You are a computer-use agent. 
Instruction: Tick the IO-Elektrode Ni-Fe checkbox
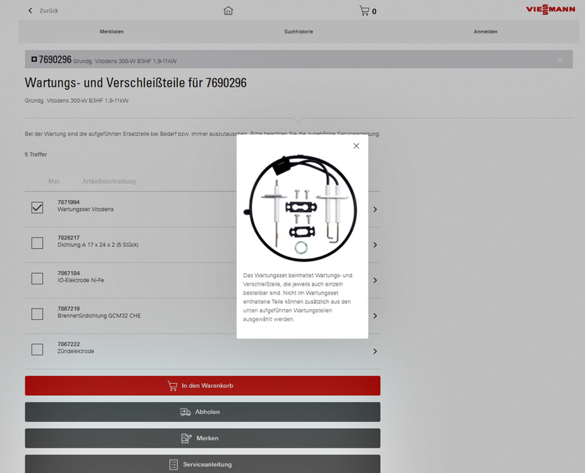click(37, 279)
